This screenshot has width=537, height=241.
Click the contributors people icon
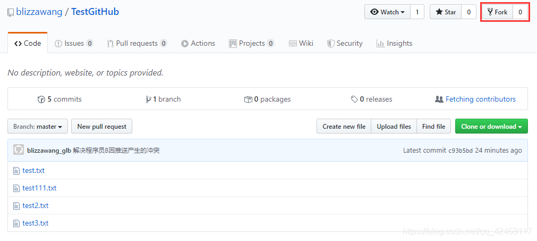pyautogui.click(x=439, y=99)
